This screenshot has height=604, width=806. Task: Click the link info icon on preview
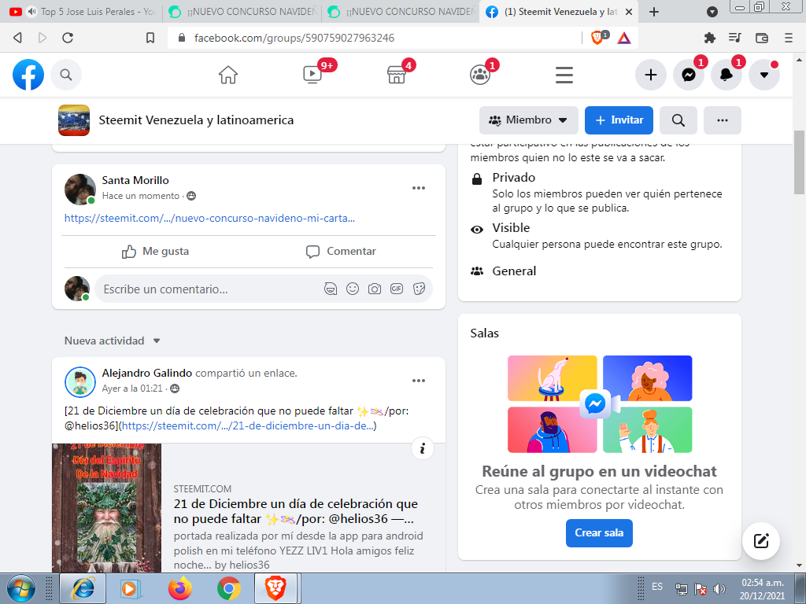(x=423, y=449)
